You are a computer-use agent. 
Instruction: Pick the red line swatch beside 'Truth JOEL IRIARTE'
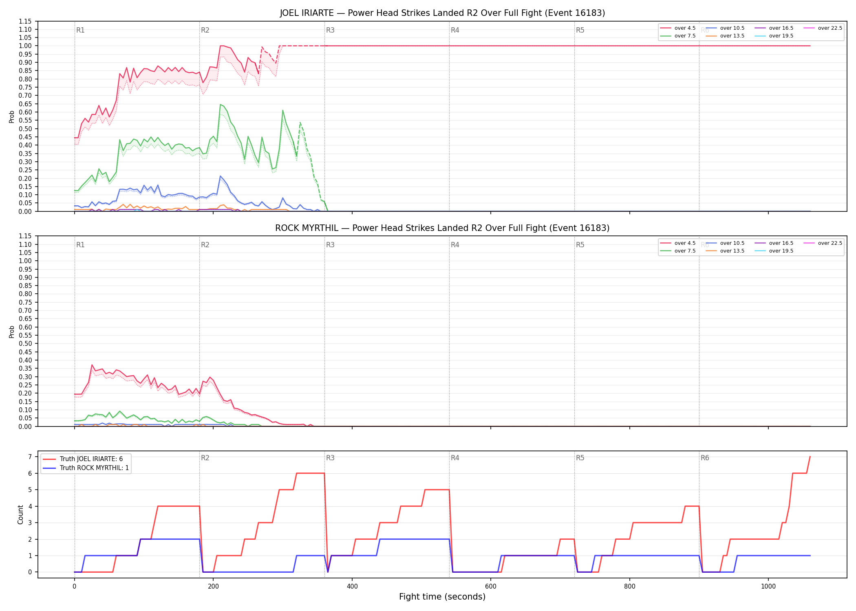pos(49,459)
